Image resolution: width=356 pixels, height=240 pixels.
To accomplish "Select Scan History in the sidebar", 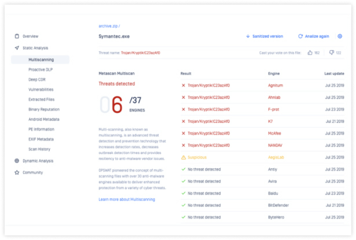I will (x=39, y=149).
